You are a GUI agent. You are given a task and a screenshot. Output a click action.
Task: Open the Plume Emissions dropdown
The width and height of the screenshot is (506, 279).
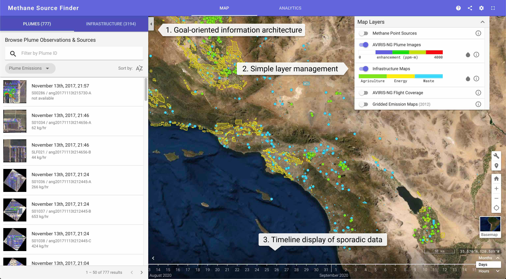[x=30, y=68]
